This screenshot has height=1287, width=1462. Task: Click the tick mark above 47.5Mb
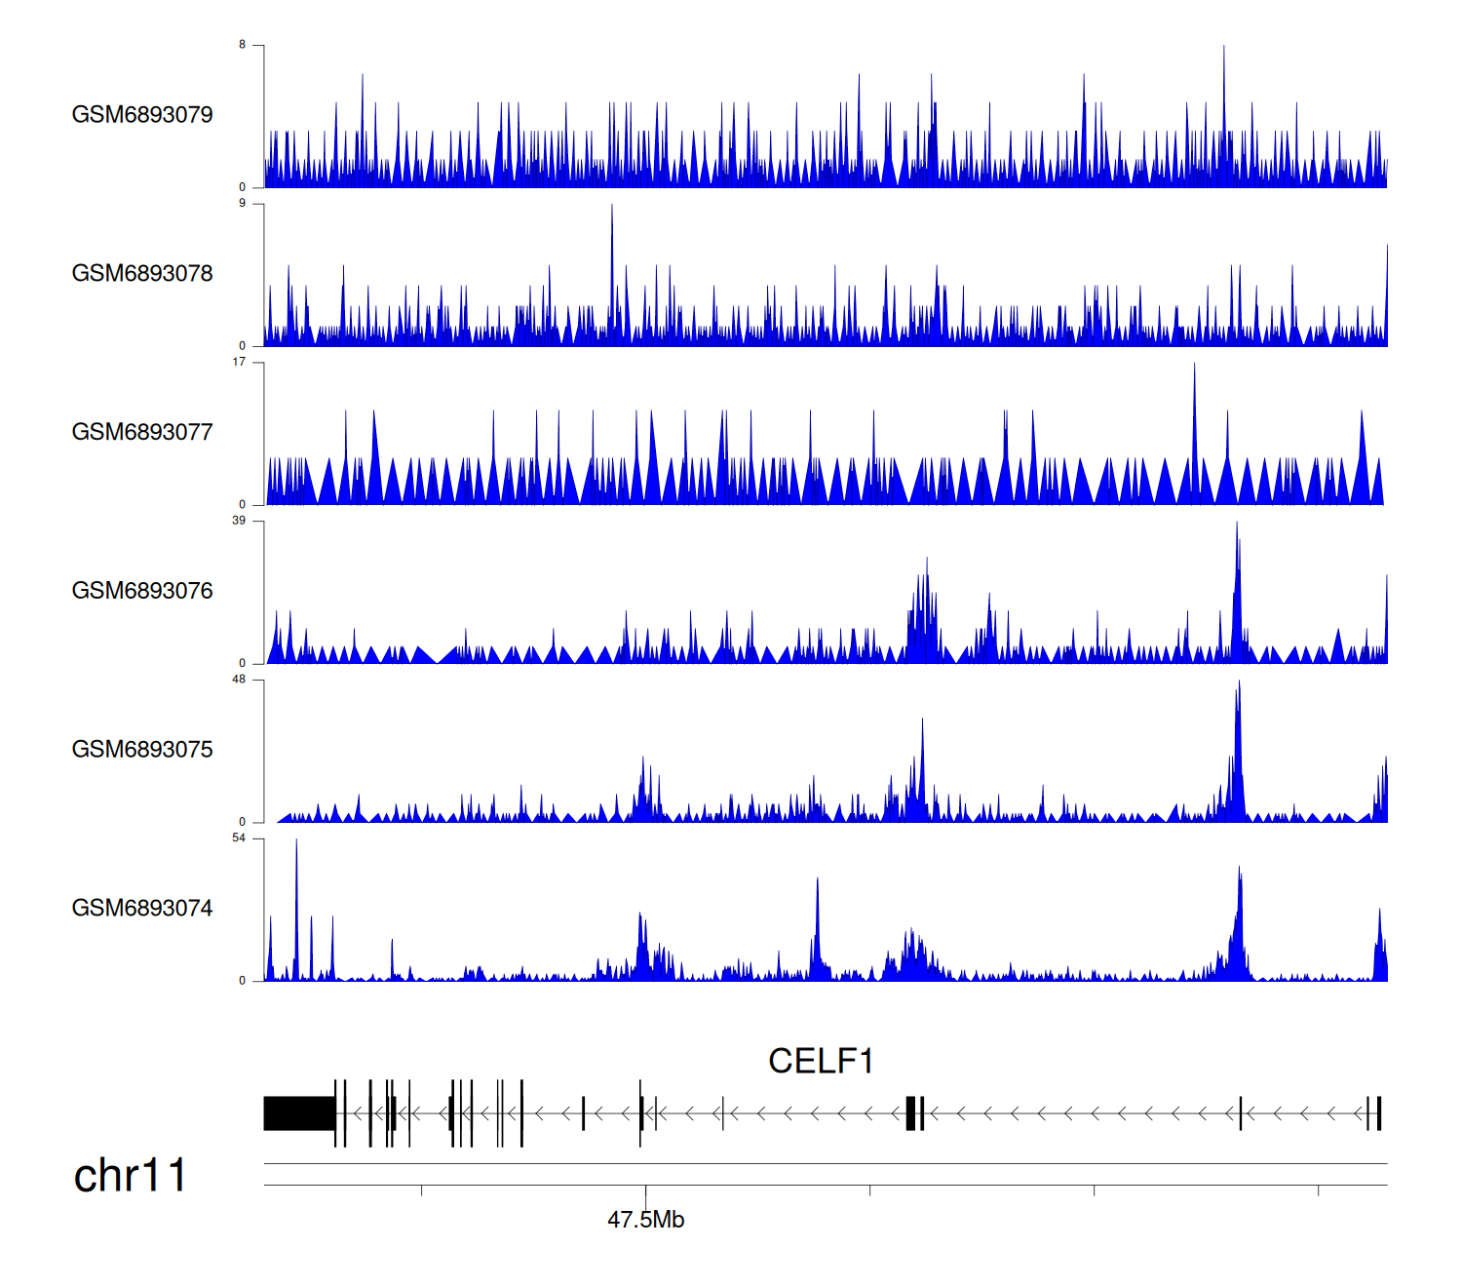tap(645, 1190)
